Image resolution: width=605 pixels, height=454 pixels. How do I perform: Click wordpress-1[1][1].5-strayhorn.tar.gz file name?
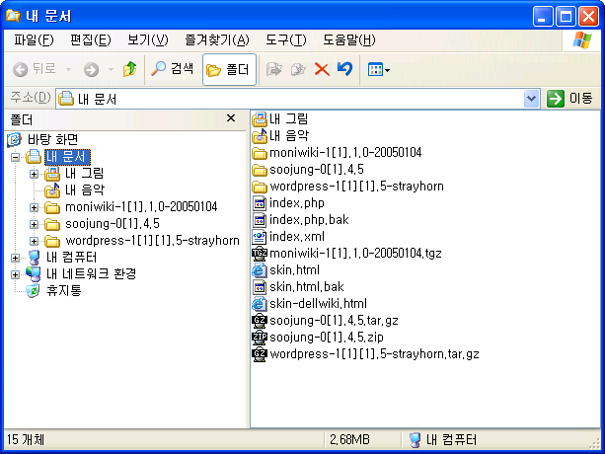[374, 354]
